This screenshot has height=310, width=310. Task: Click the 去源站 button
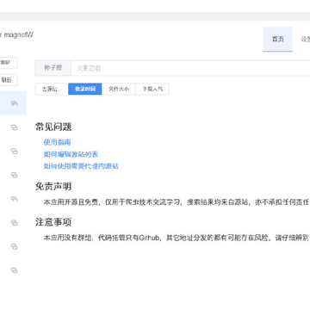49,89
